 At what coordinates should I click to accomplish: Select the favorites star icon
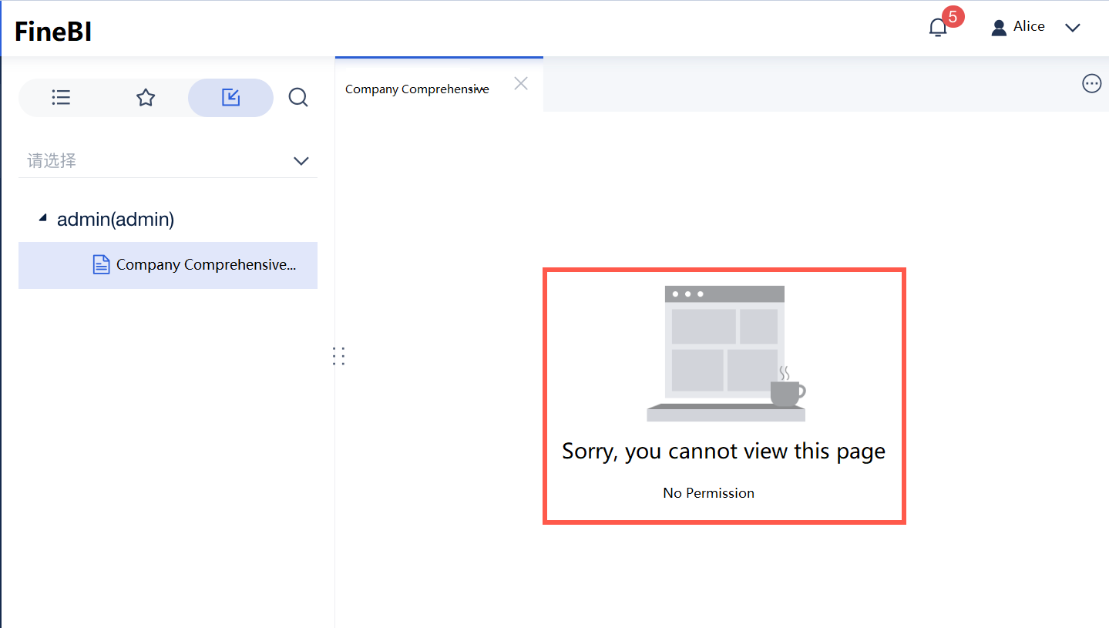(x=146, y=97)
